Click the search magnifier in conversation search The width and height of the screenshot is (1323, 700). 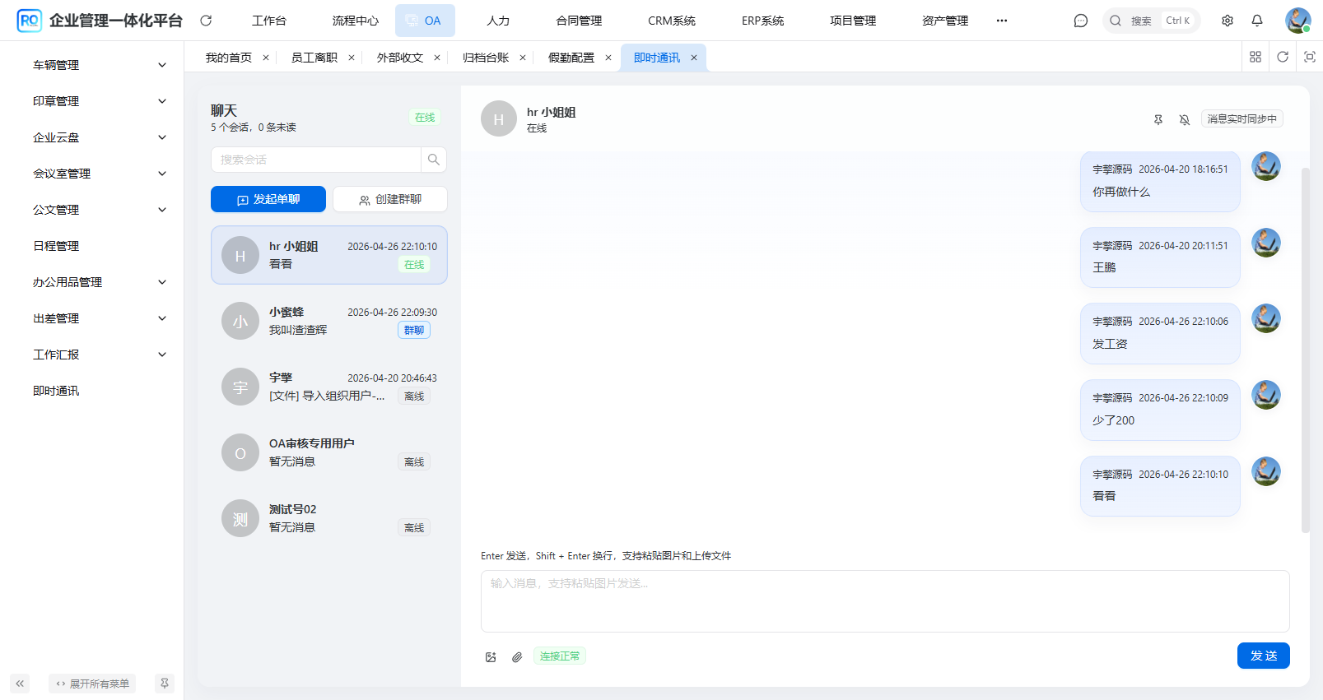pos(434,160)
